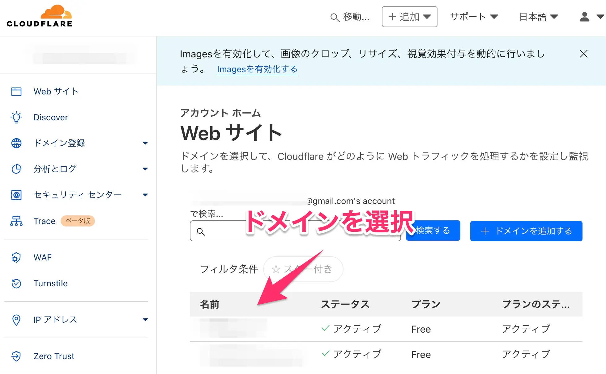Click the Imagesを有効化する link
This screenshot has width=606, height=374.
pyautogui.click(x=257, y=69)
